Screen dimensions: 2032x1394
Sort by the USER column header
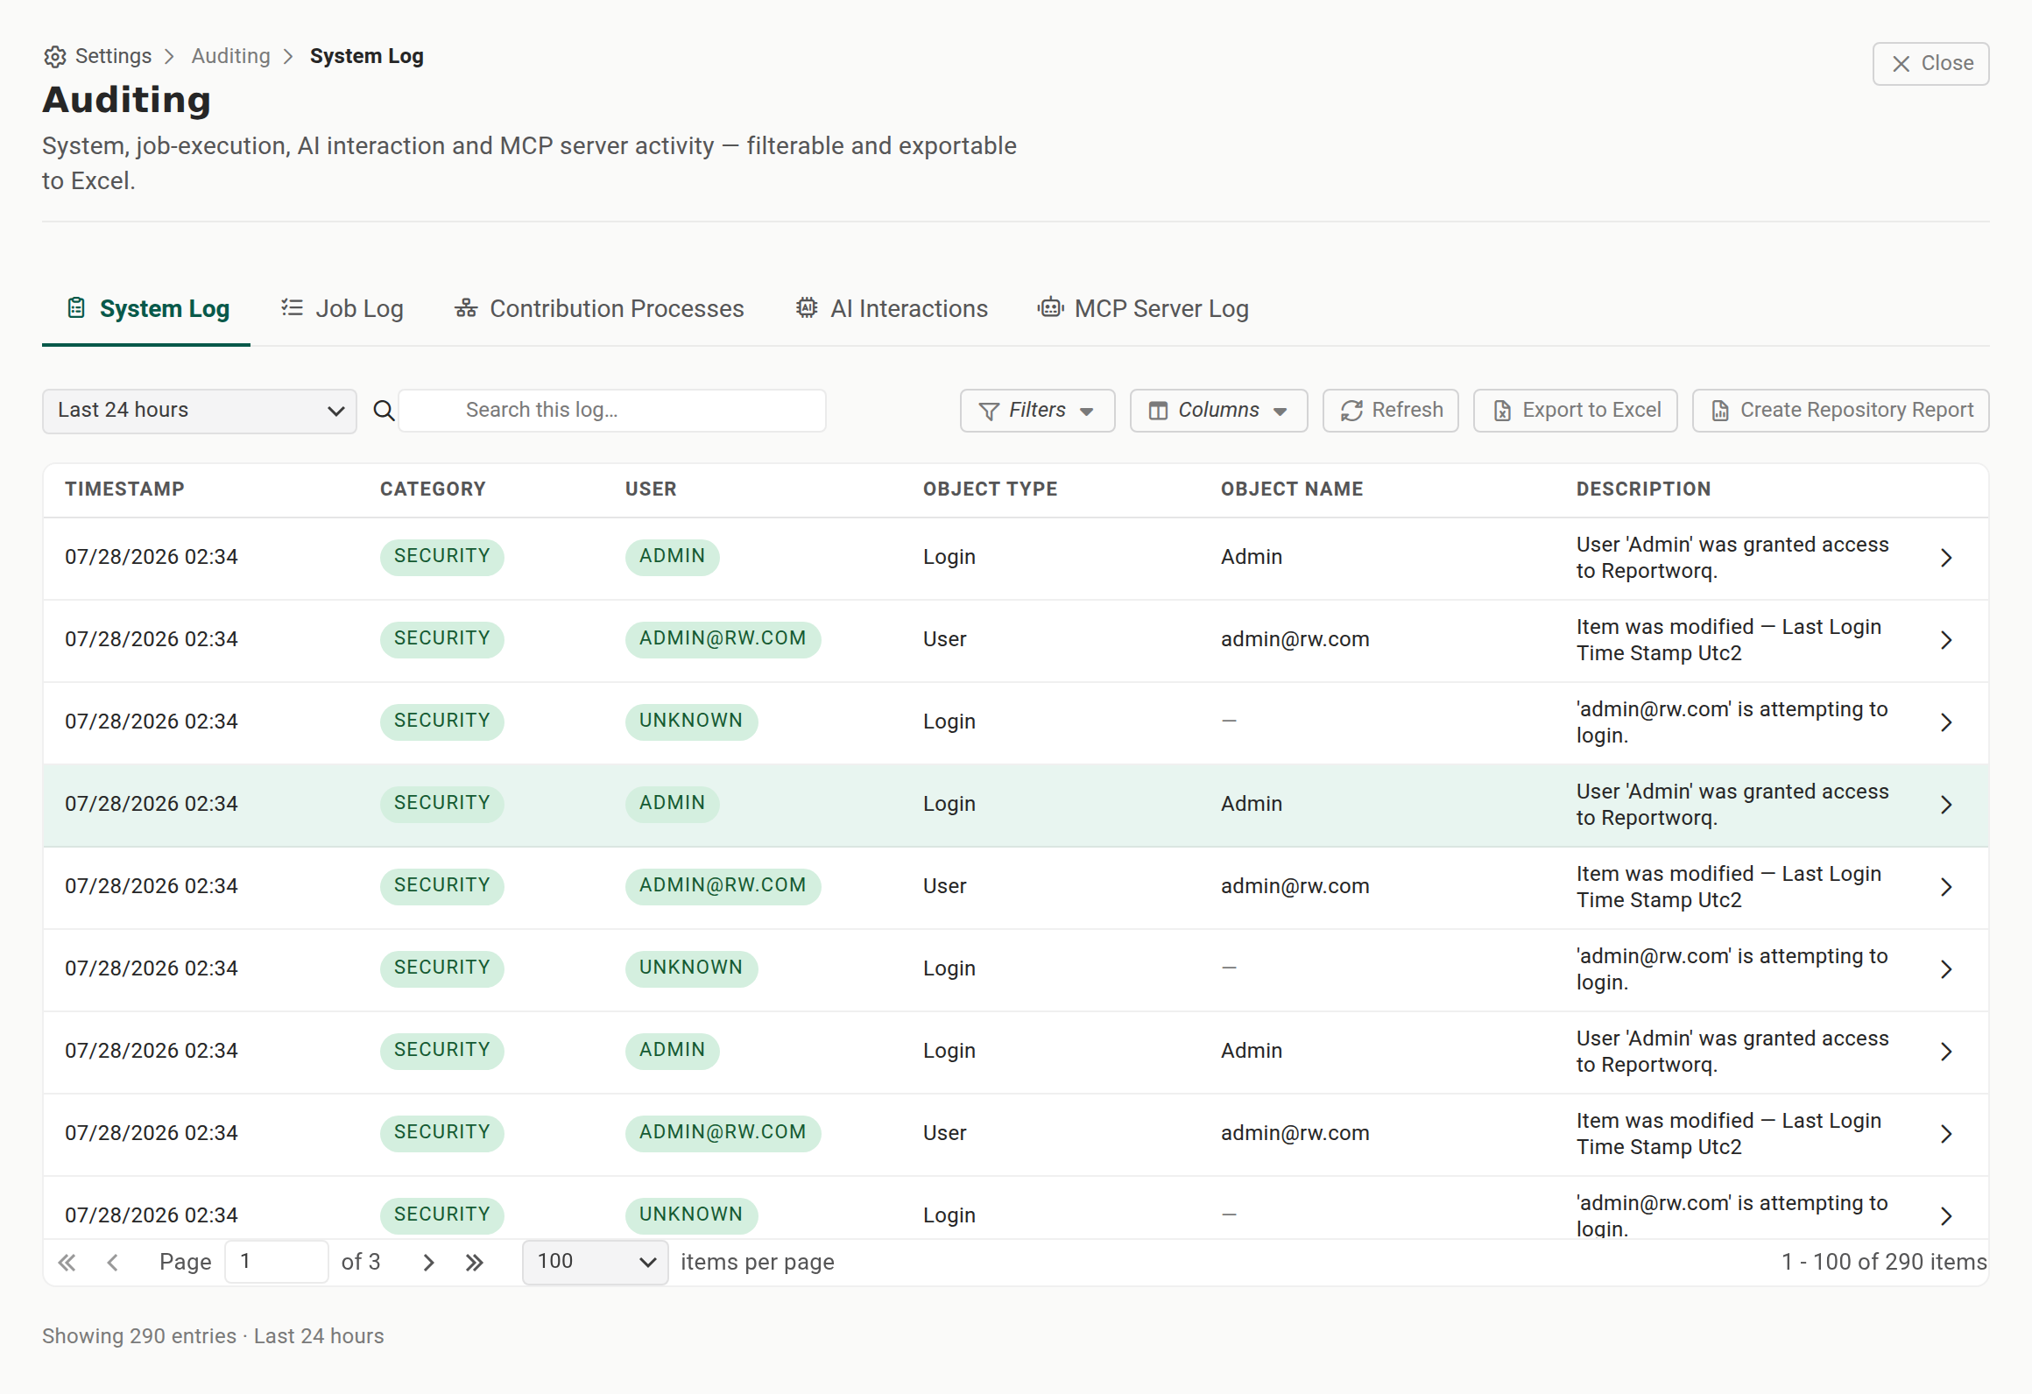[651, 489]
